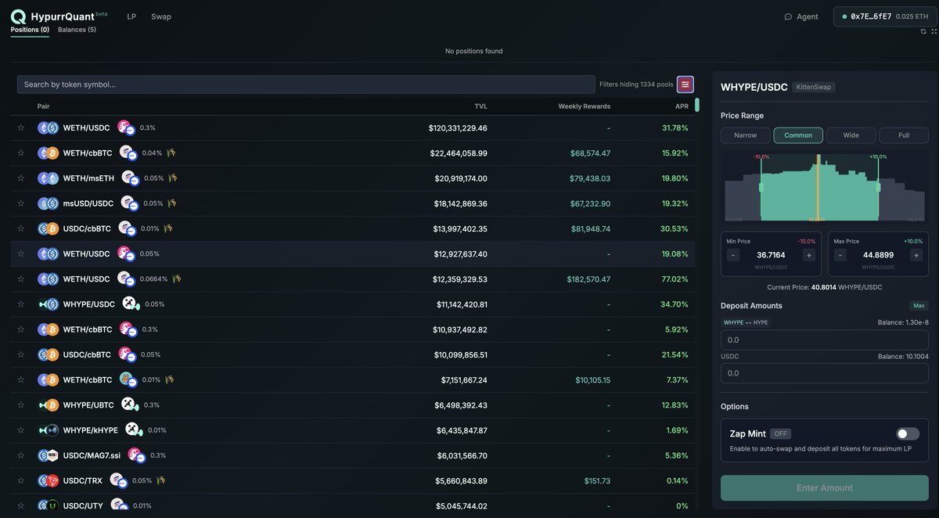Click the Max Price value 44.8899
Screen dimensions: 939x518
(x=878, y=255)
